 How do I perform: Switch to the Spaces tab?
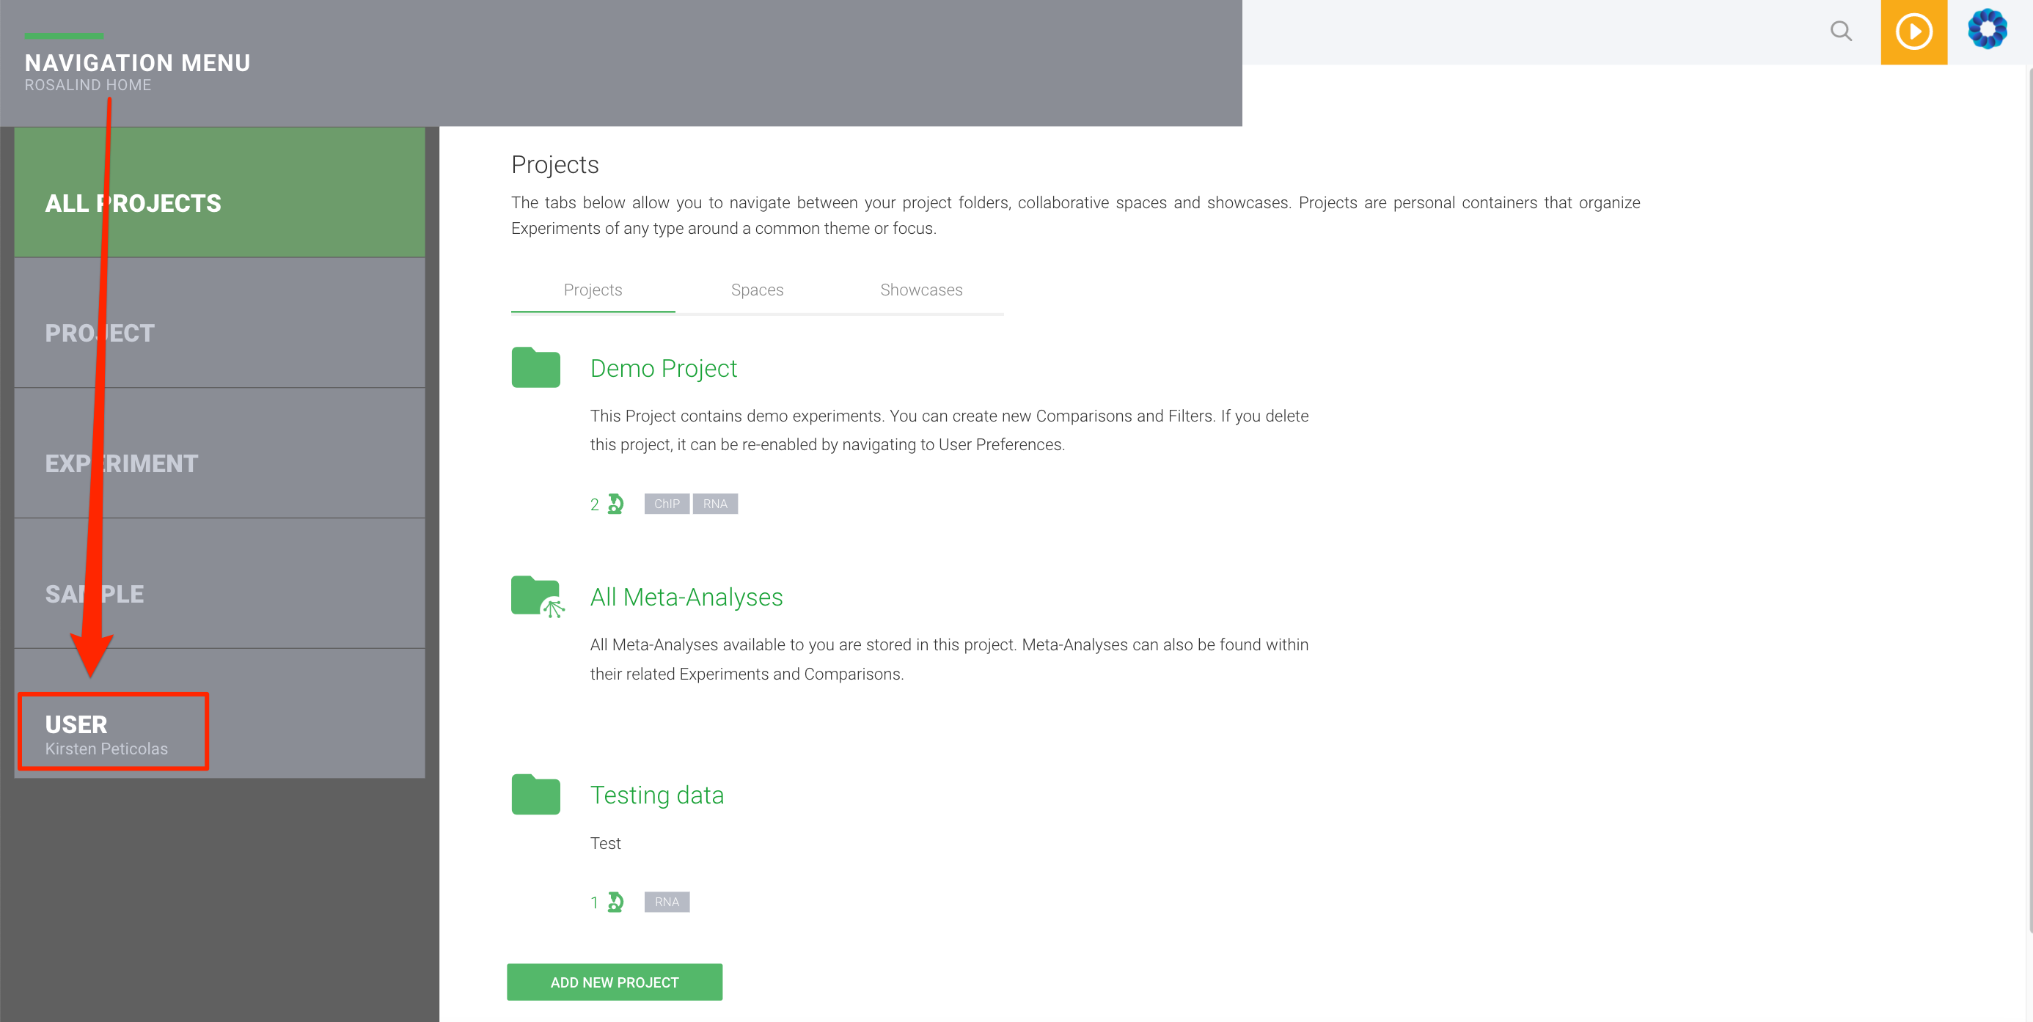757,290
